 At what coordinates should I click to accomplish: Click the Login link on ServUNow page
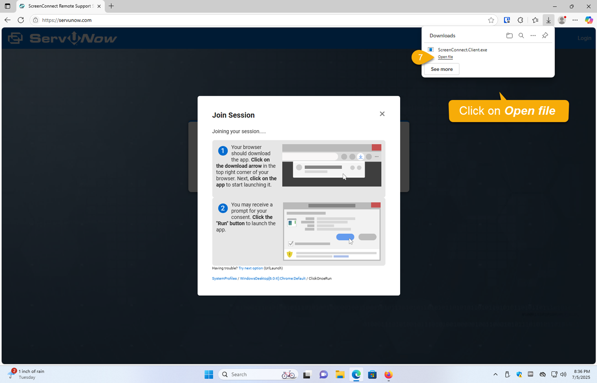pos(584,38)
